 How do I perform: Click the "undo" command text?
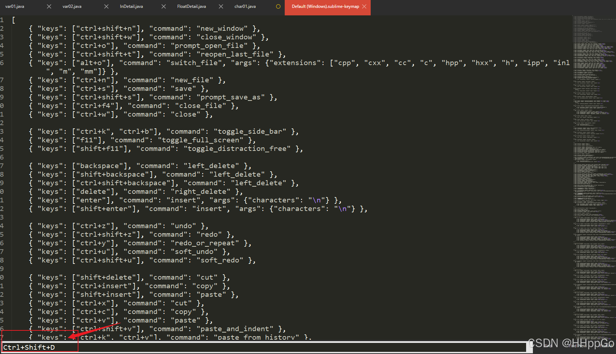(183, 226)
